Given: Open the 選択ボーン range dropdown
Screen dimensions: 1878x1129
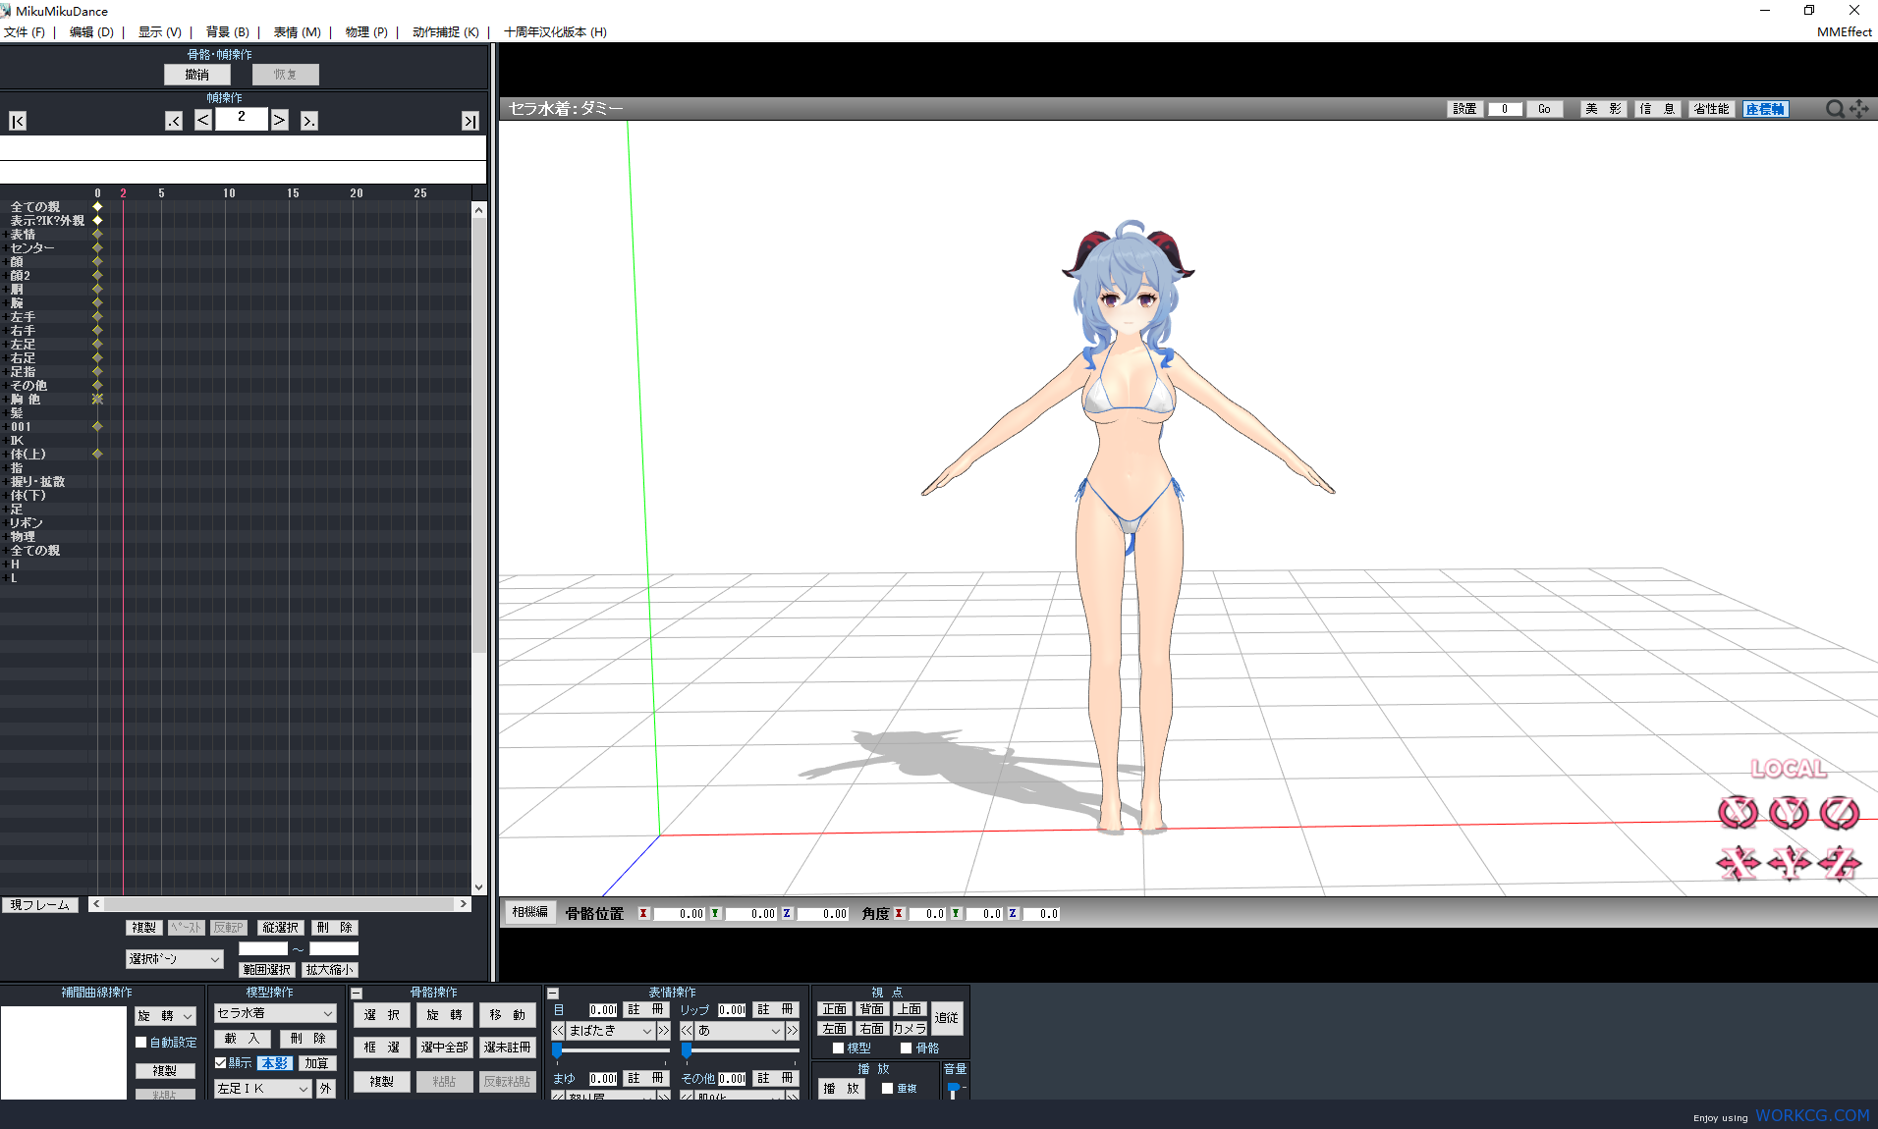Looking at the screenshot, I should click(x=175, y=959).
